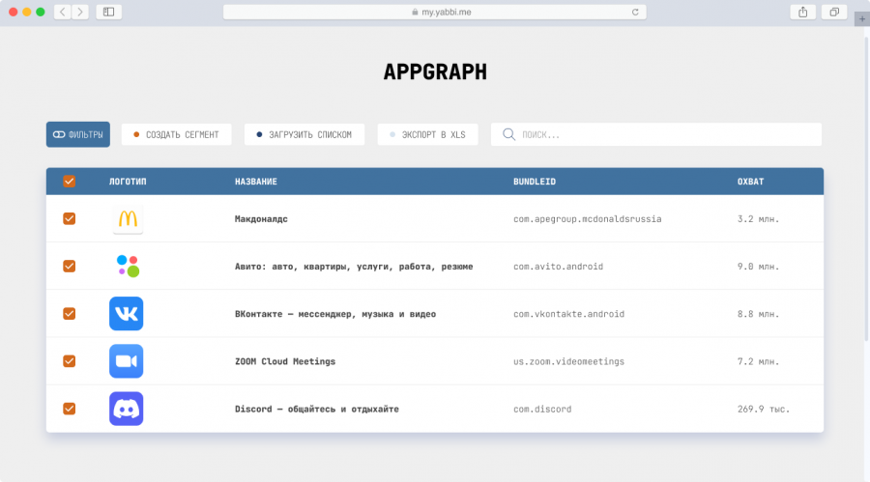Click com.apegroup.mcdonaldsrussia bundle ID
870x482 pixels.
(x=587, y=219)
